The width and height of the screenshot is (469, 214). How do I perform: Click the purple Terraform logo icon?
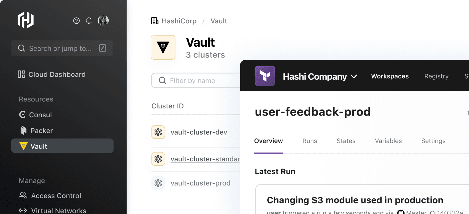coord(265,76)
